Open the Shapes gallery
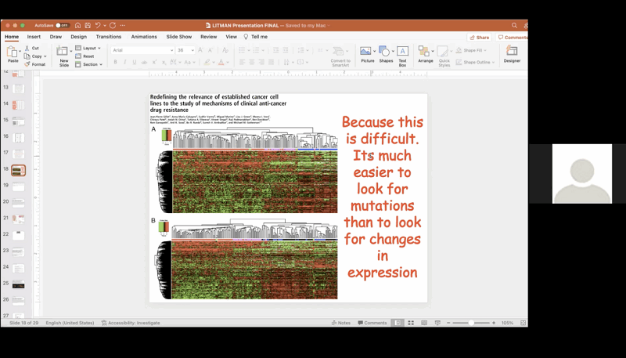 pos(386,53)
